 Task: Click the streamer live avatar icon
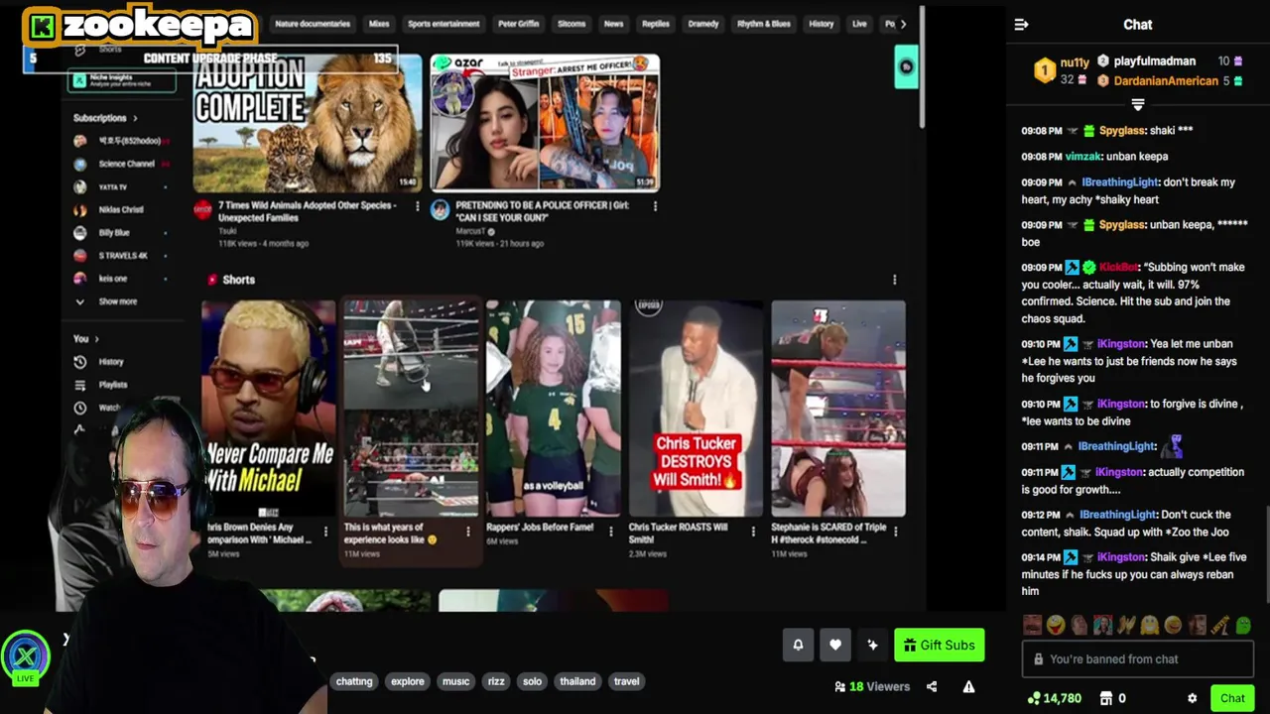tap(25, 656)
